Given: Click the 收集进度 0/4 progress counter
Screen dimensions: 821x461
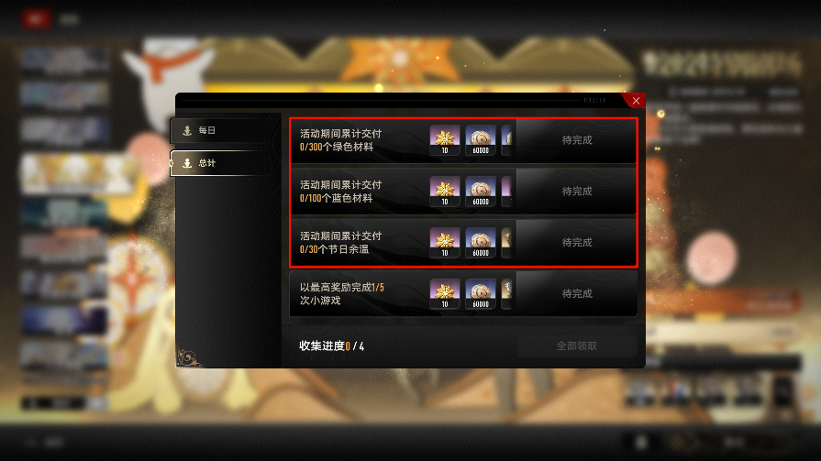Looking at the screenshot, I should (331, 346).
